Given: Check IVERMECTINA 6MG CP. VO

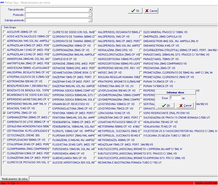Looking at the screenshot, I should 95,86.
